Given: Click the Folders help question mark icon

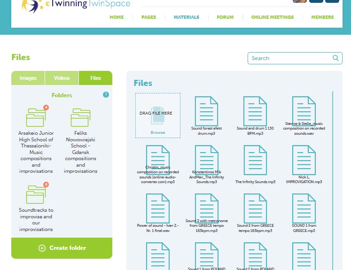Looking at the screenshot, I should coord(106,95).
